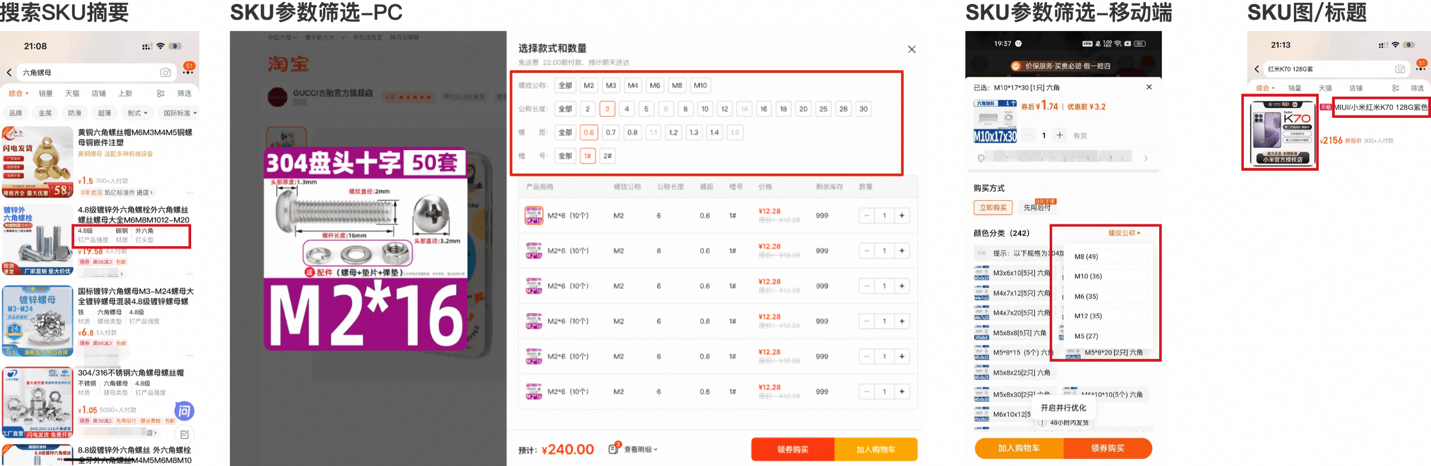
Task: Select 螺距 1.4 option
Action: (714, 132)
